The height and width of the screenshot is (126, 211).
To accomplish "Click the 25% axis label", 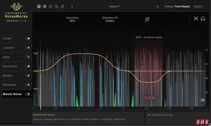I will tap(36, 89).
